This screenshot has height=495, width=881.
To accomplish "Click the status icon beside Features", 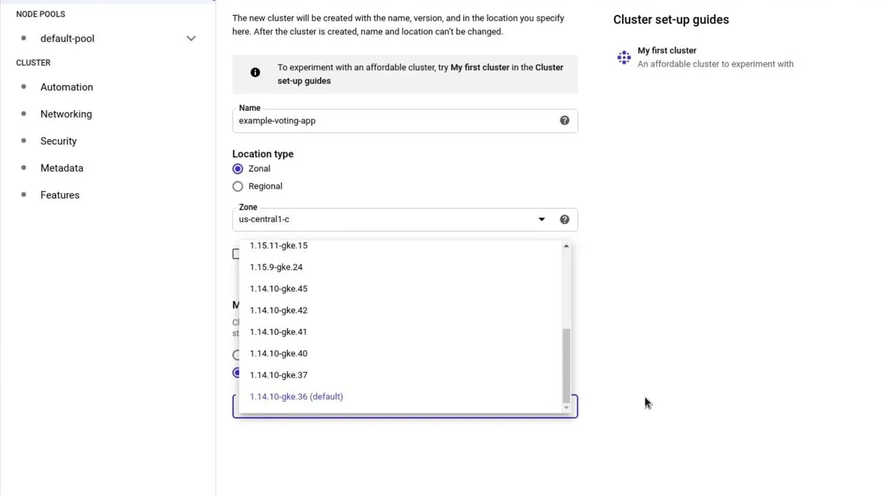I will click(x=23, y=195).
